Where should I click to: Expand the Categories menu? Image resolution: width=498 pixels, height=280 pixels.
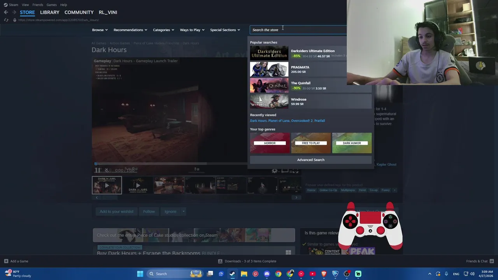point(163,30)
